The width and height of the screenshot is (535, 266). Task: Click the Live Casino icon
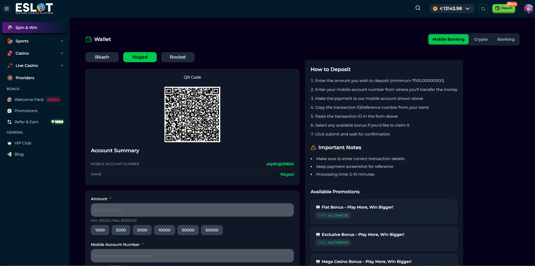coord(10,66)
